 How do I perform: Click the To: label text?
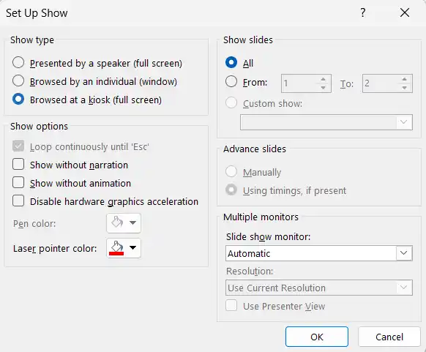(x=347, y=84)
